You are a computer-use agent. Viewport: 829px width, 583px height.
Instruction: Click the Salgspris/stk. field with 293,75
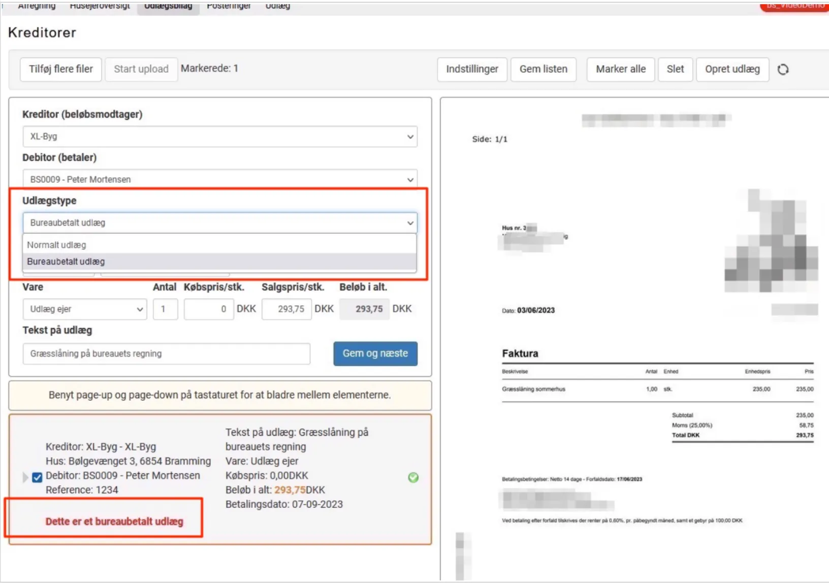pos(286,309)
